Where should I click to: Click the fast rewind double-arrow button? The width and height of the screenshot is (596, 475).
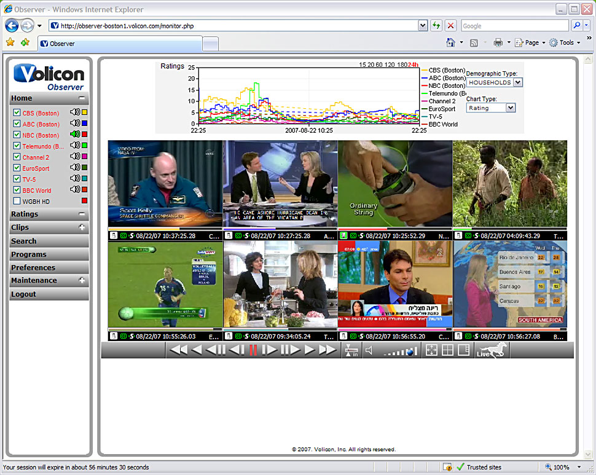click(178, 350)
